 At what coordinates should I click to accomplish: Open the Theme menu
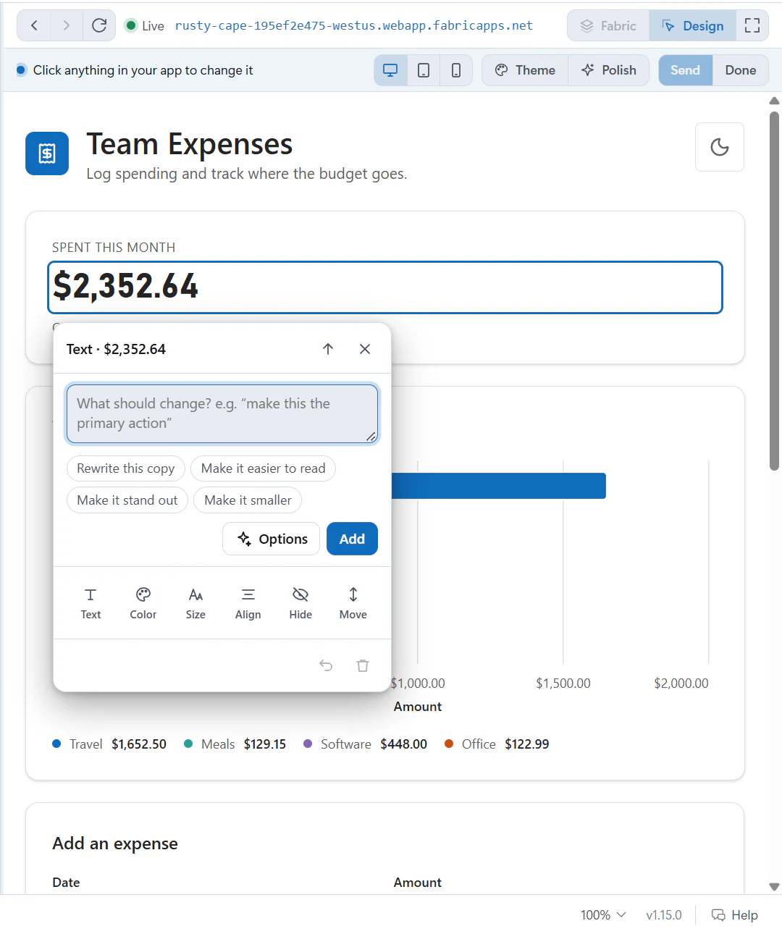[x=525, y=70]
